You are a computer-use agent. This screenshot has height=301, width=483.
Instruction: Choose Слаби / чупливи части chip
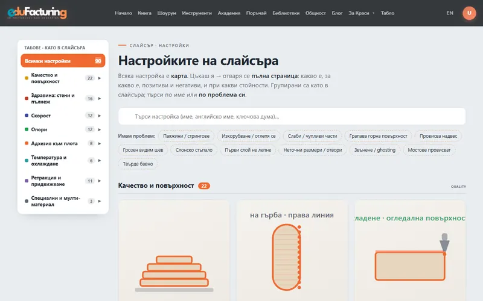coord(312,136)
